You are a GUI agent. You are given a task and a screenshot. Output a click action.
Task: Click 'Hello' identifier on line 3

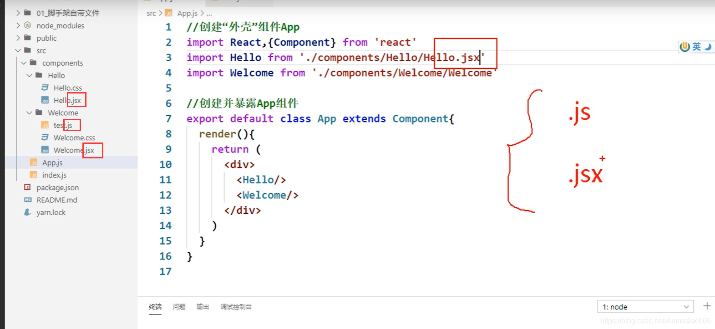[x=246, y=58]
